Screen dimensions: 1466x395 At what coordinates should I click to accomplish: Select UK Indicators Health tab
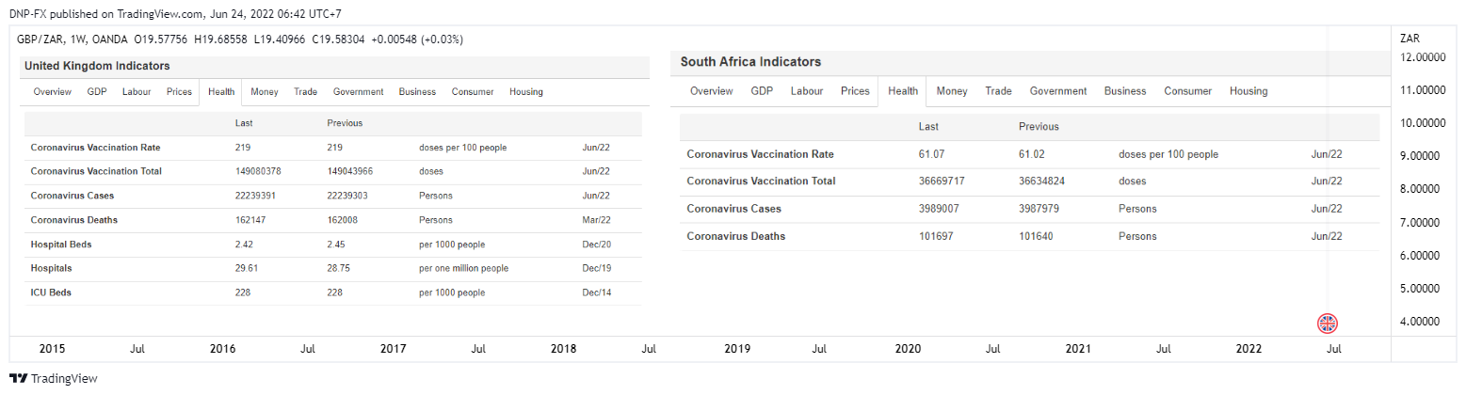pos(221,92)
